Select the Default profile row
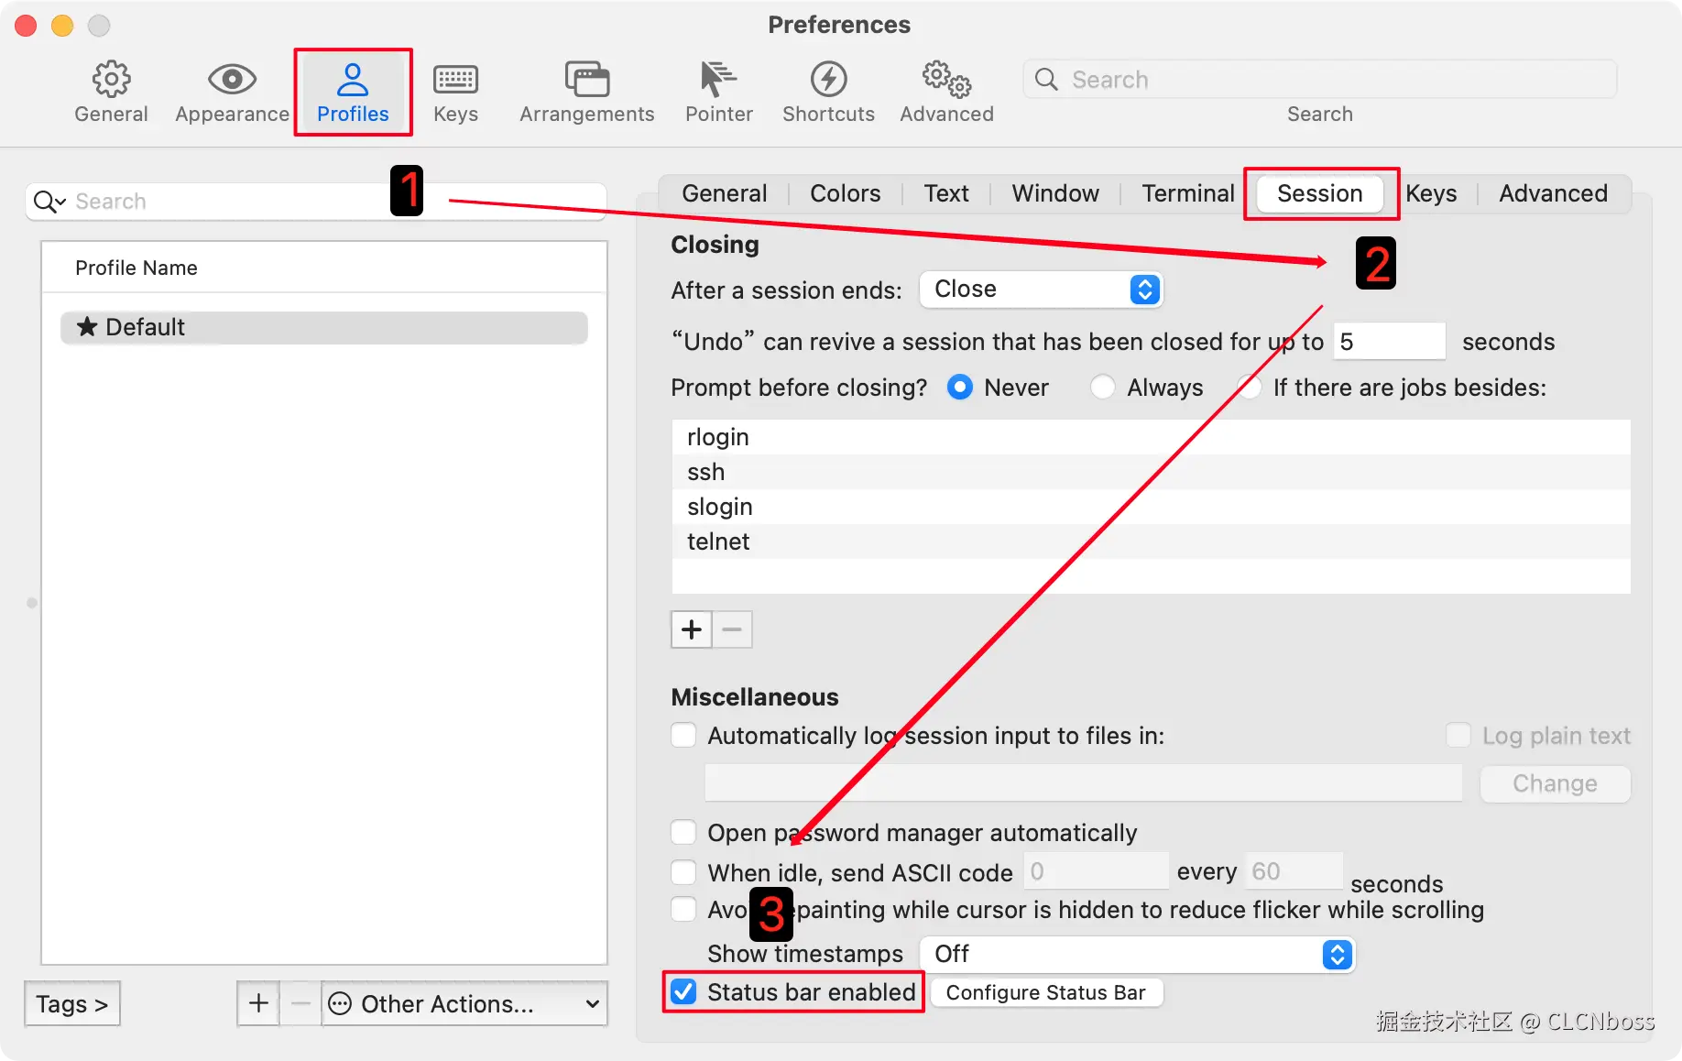The width and height of the screenshot is (1682, 1061). (323, 327)
